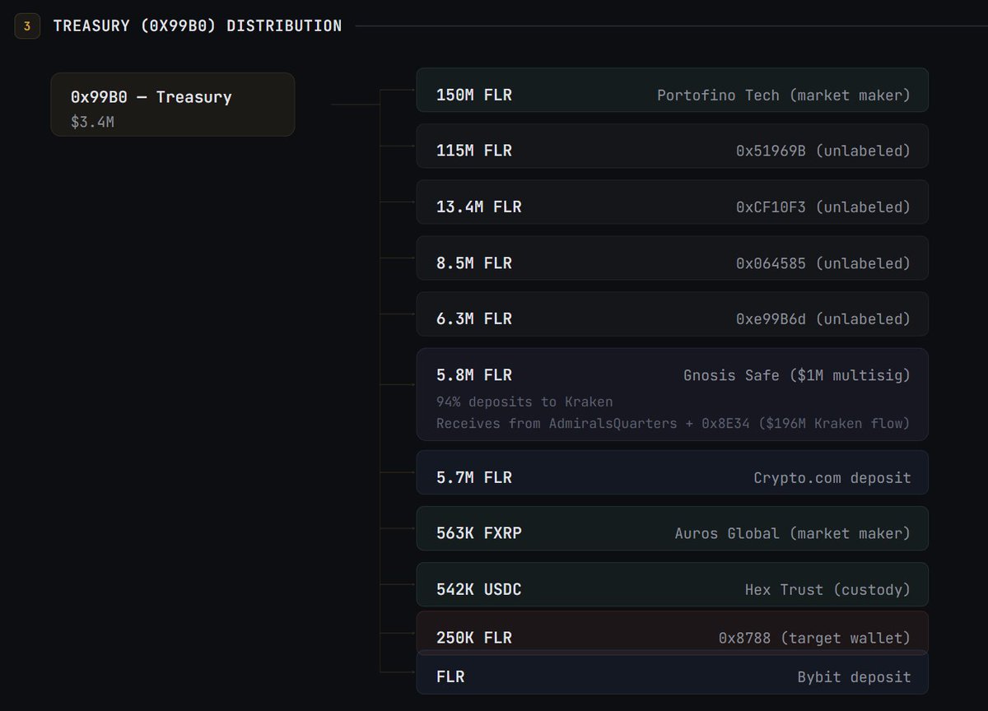Click 'Auros Global (market maker)' label
Viewport: 988px width, 711px height.
tap(793, 534)
